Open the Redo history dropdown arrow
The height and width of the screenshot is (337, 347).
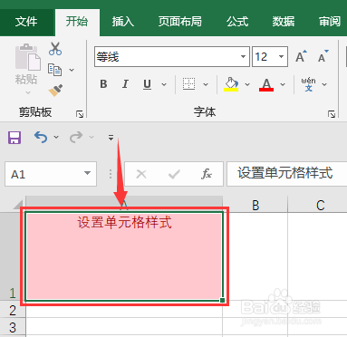(x=92, y=137)
